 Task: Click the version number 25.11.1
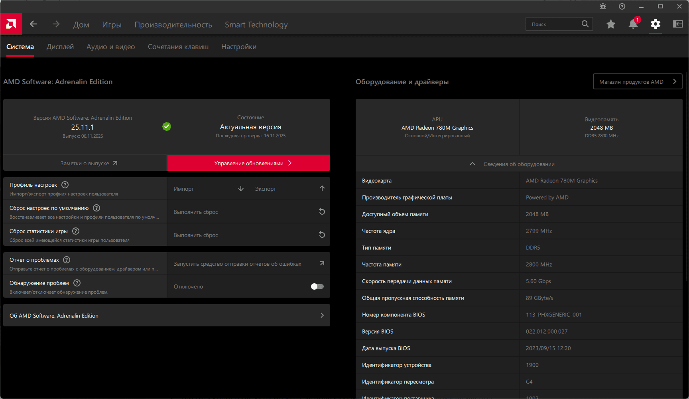[x=83, y=127]
